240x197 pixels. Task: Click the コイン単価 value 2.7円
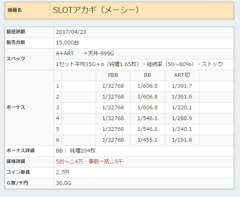coord(63,172)
